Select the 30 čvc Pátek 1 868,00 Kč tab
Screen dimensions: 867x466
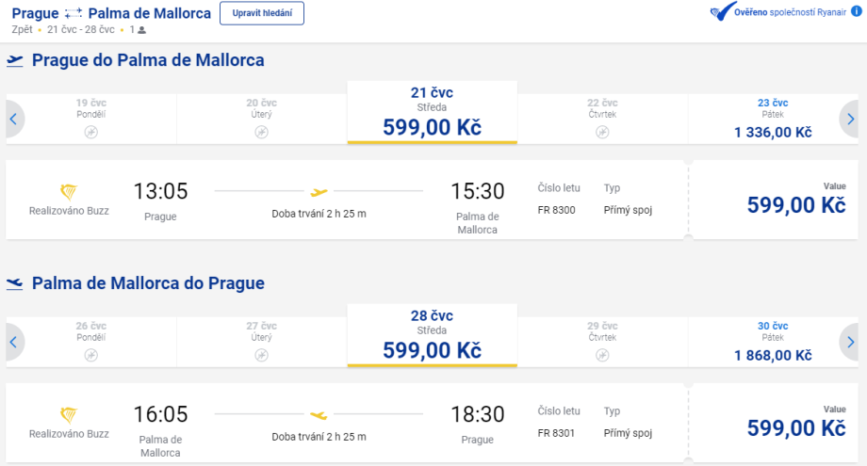click(x=772, y=342)
